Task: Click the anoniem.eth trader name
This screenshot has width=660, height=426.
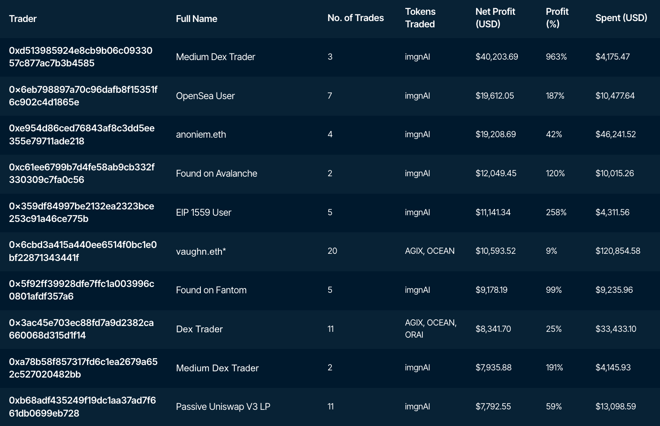Action: (201, 135)
